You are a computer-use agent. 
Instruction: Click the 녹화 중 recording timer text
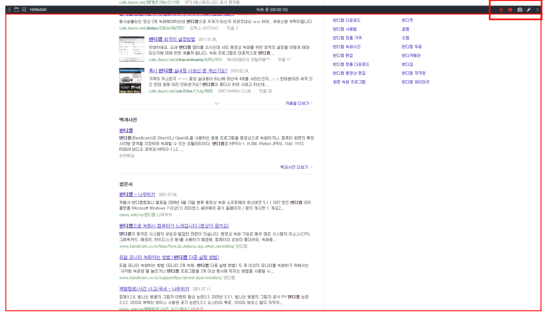272,10
